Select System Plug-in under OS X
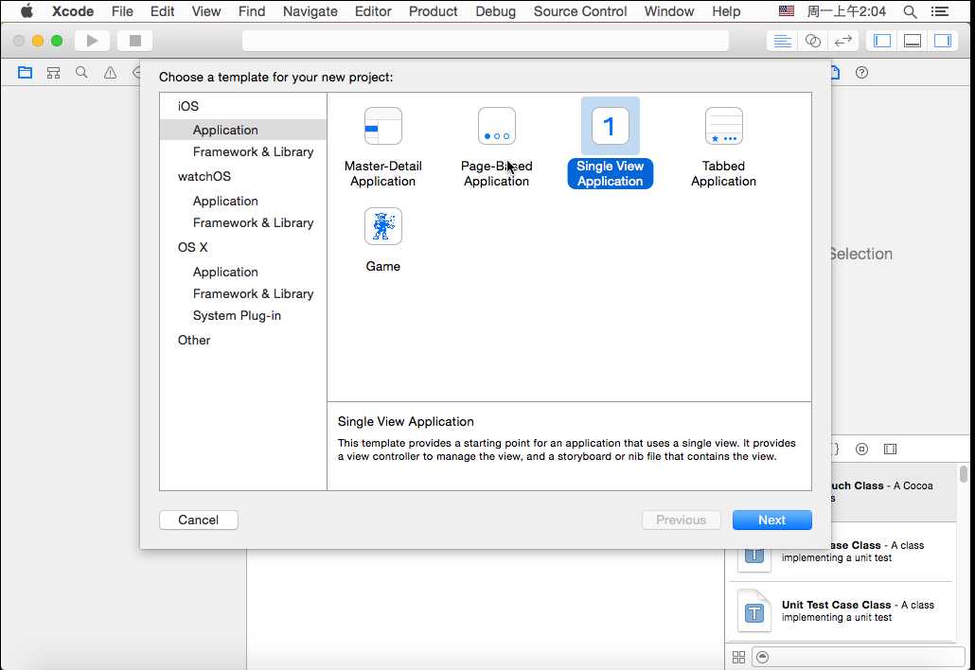Screen dimensions: 975x670 pyautogui.click(x=237, y=316)
